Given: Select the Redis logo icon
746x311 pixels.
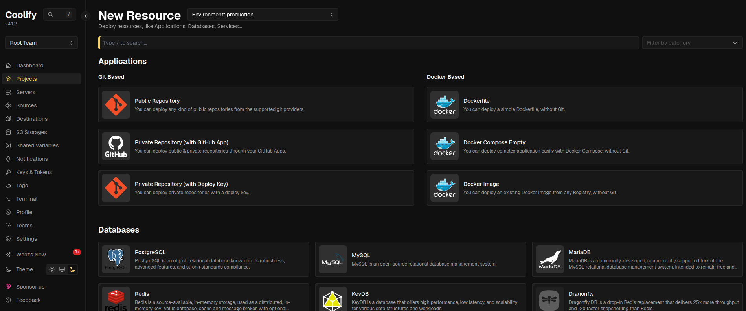Looking at the screenshot, I should click(x=116, y=299).
